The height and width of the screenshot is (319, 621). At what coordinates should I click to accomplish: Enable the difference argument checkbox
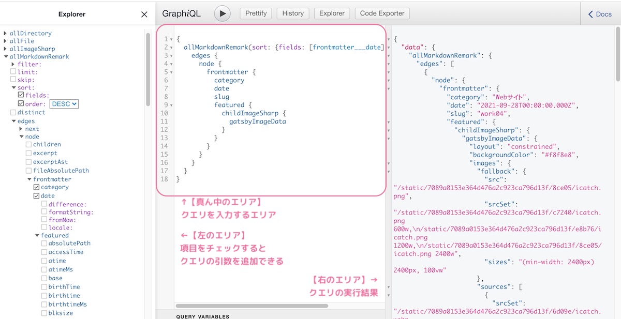[x=45, y=204]
